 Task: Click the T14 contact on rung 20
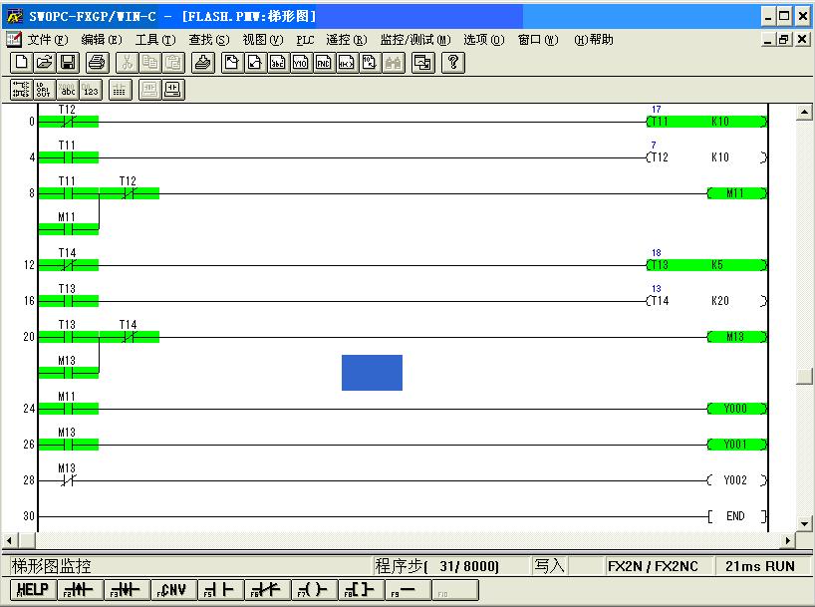pyautogui.click(x=129, y=337)
